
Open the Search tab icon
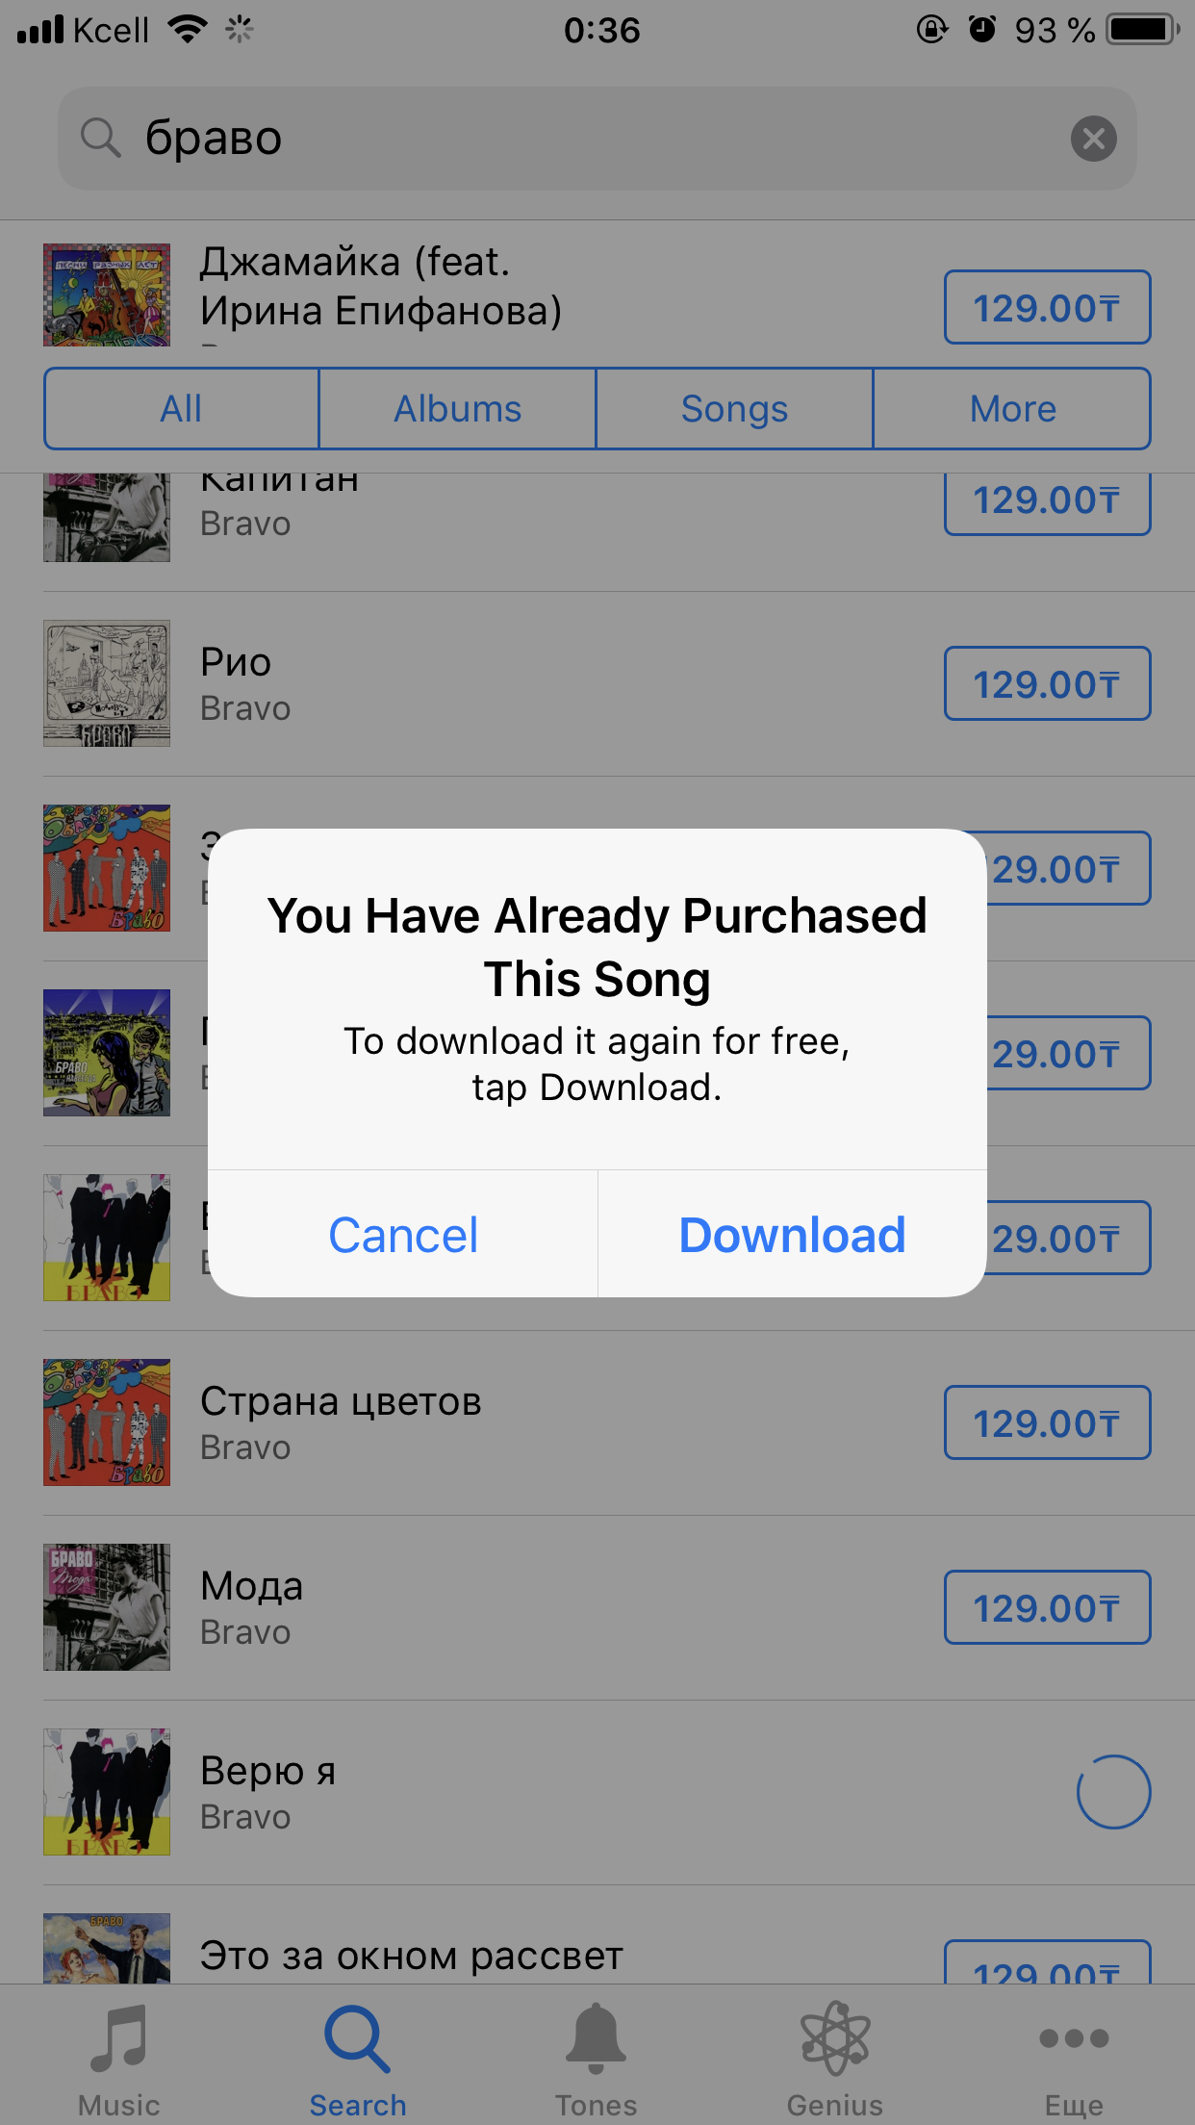point(357,2040)
